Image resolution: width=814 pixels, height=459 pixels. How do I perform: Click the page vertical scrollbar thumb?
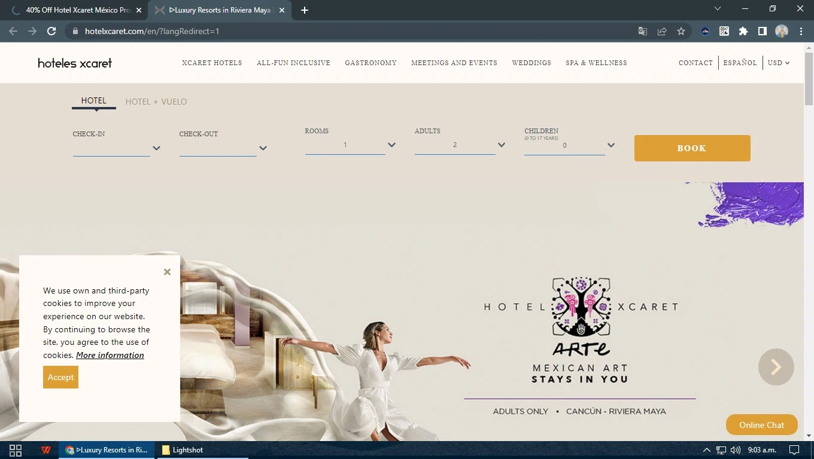[x=809, y=78]
